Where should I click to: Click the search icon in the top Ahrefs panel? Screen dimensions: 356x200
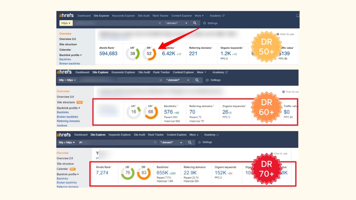(x=195, y=23)
